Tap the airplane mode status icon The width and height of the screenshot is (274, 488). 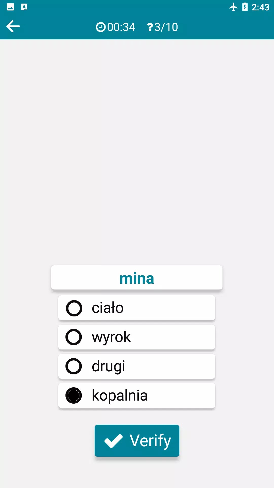coord(233,7)
